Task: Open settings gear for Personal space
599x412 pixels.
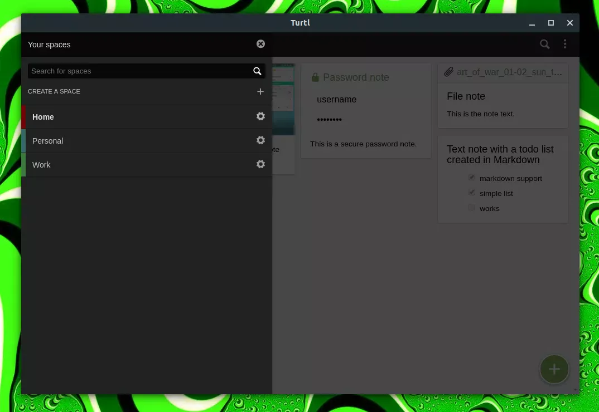Action: click(x=260, y=140)
